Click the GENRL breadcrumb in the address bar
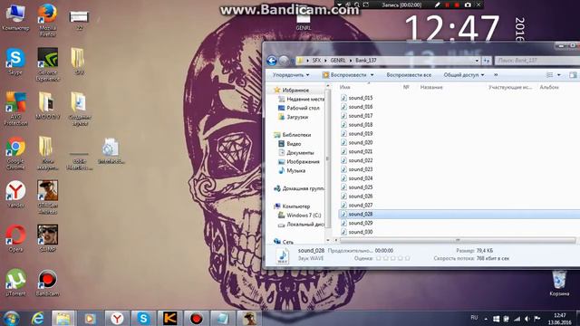Screen dimensions: 580x326 pos(338,61)
